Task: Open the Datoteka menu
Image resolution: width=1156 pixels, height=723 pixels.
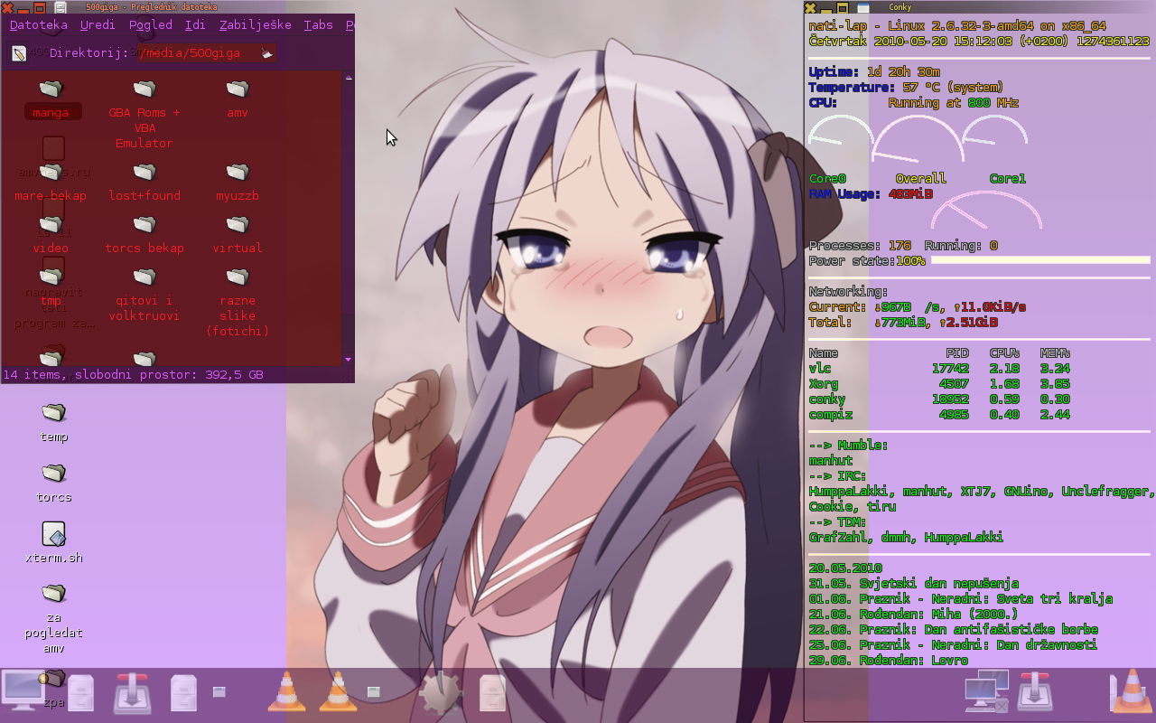Action: [38, 25]
